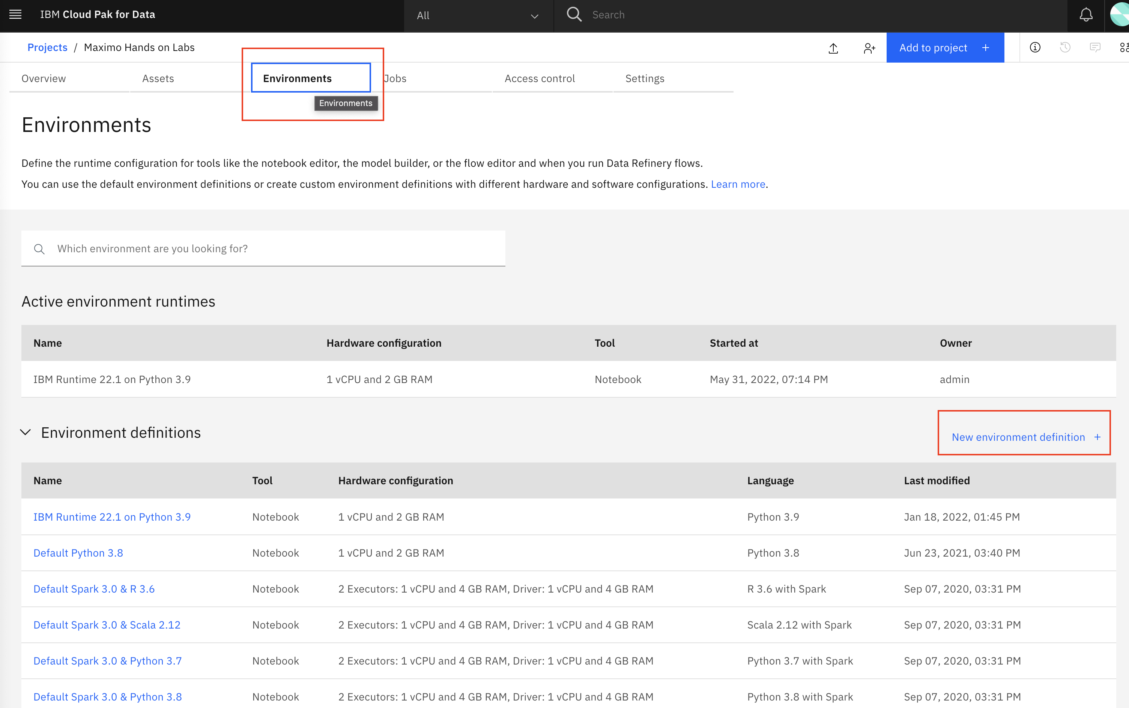The height and width of the screenshot is (708, 1129).
Task: Open the hamburger navigation menu
Action: (x=15, y=15)
